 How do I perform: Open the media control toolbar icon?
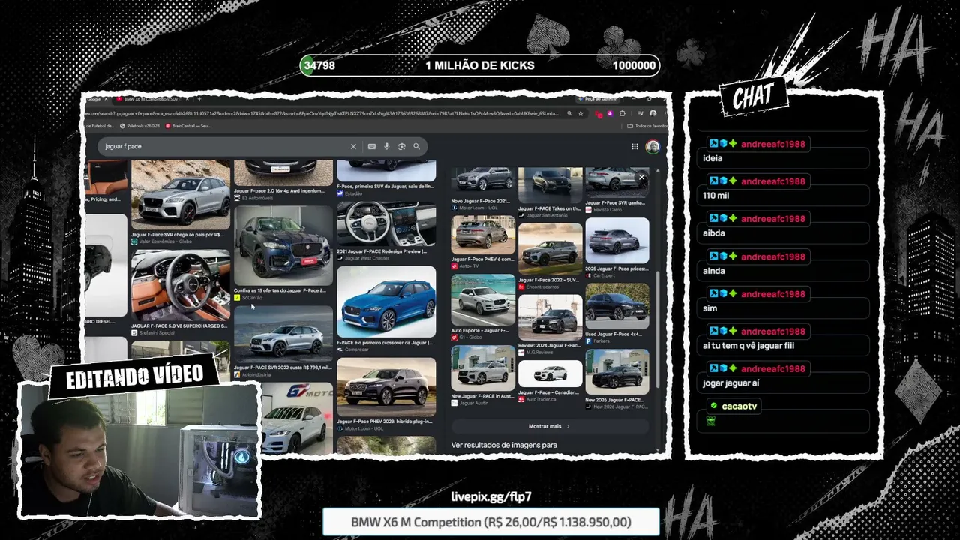[x=640, y=114]
